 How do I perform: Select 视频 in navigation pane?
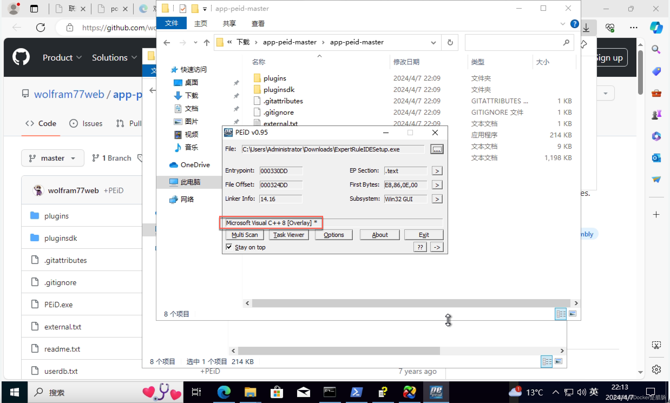point(186,134)
